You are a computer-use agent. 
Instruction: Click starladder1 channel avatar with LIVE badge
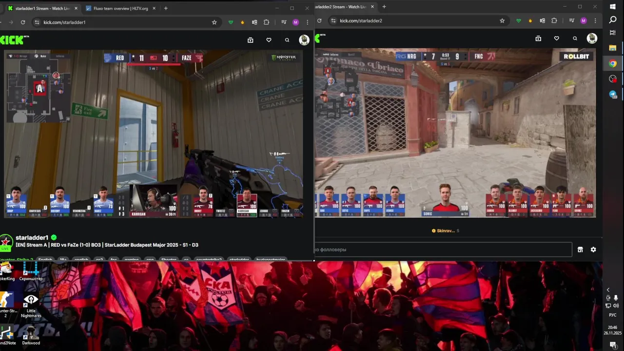pos(6,242)
